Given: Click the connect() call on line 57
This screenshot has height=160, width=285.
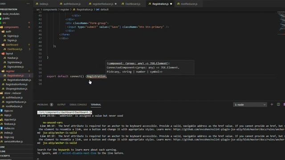Looking at the screenshot, I should (77, 76).
